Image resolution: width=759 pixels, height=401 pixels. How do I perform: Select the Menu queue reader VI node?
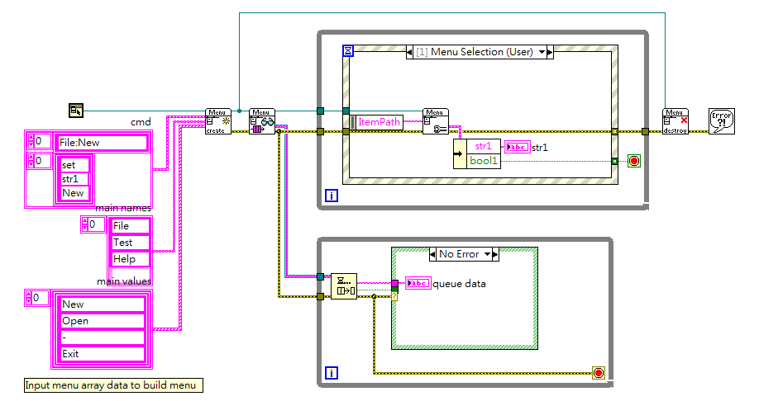pos(262,121)
